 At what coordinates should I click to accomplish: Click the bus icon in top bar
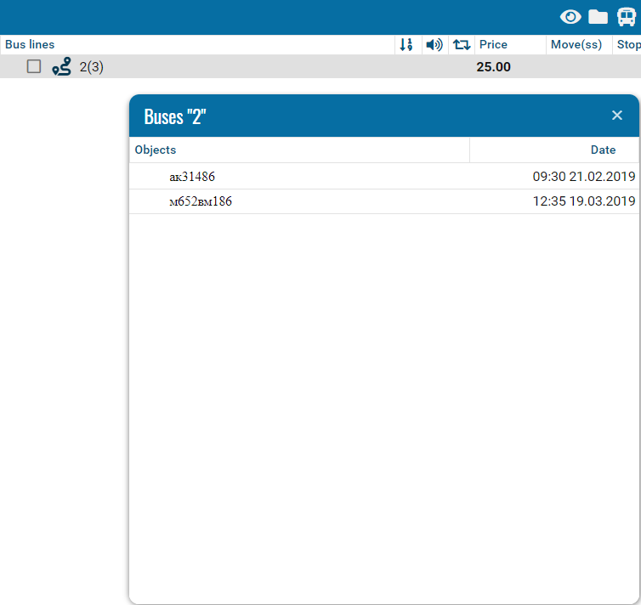point(627,17)
